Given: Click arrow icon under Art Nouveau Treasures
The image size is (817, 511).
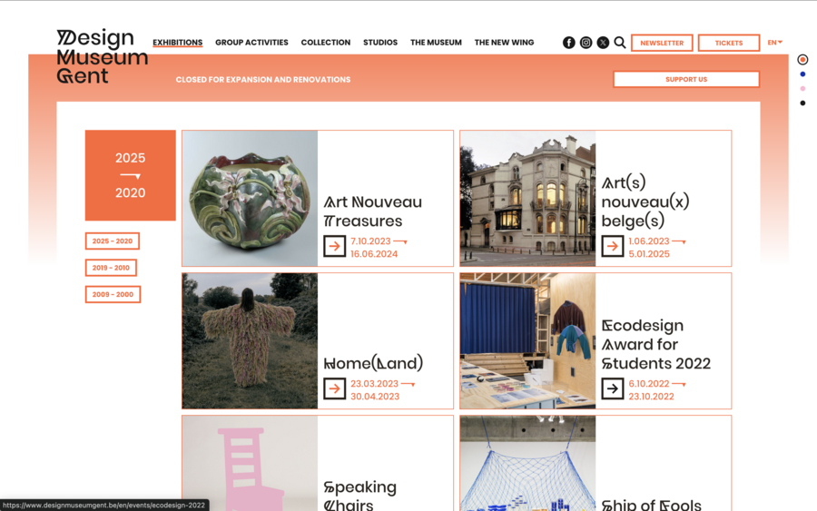Looking at the screenshot, I should click(x=334, y=246).
